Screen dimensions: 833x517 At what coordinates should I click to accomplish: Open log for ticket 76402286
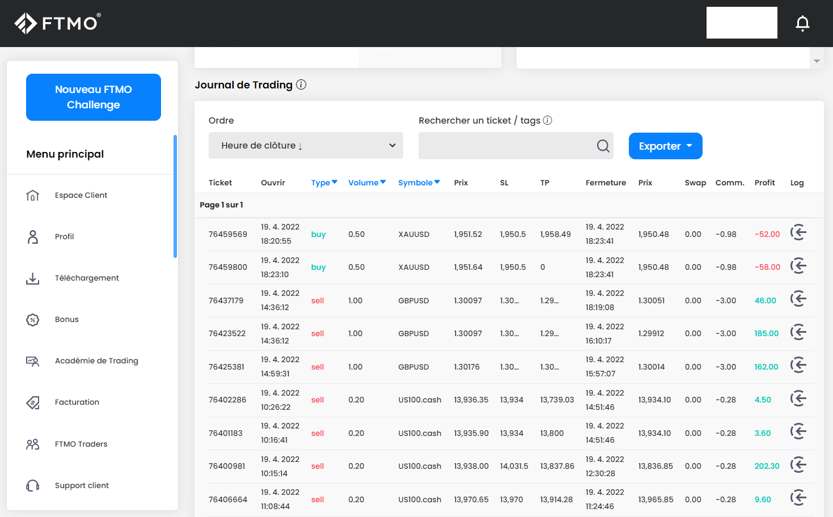(x=798, y=399)
